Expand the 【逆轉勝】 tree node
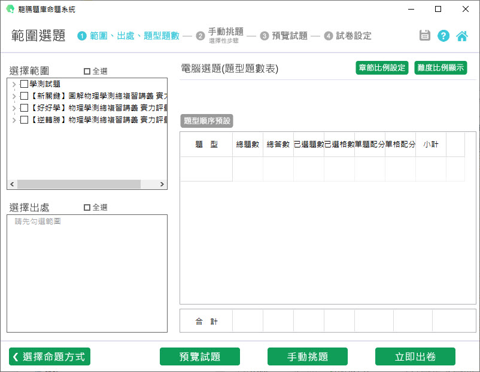The height and width of the screenshot is (372, 480). point(14,120)
